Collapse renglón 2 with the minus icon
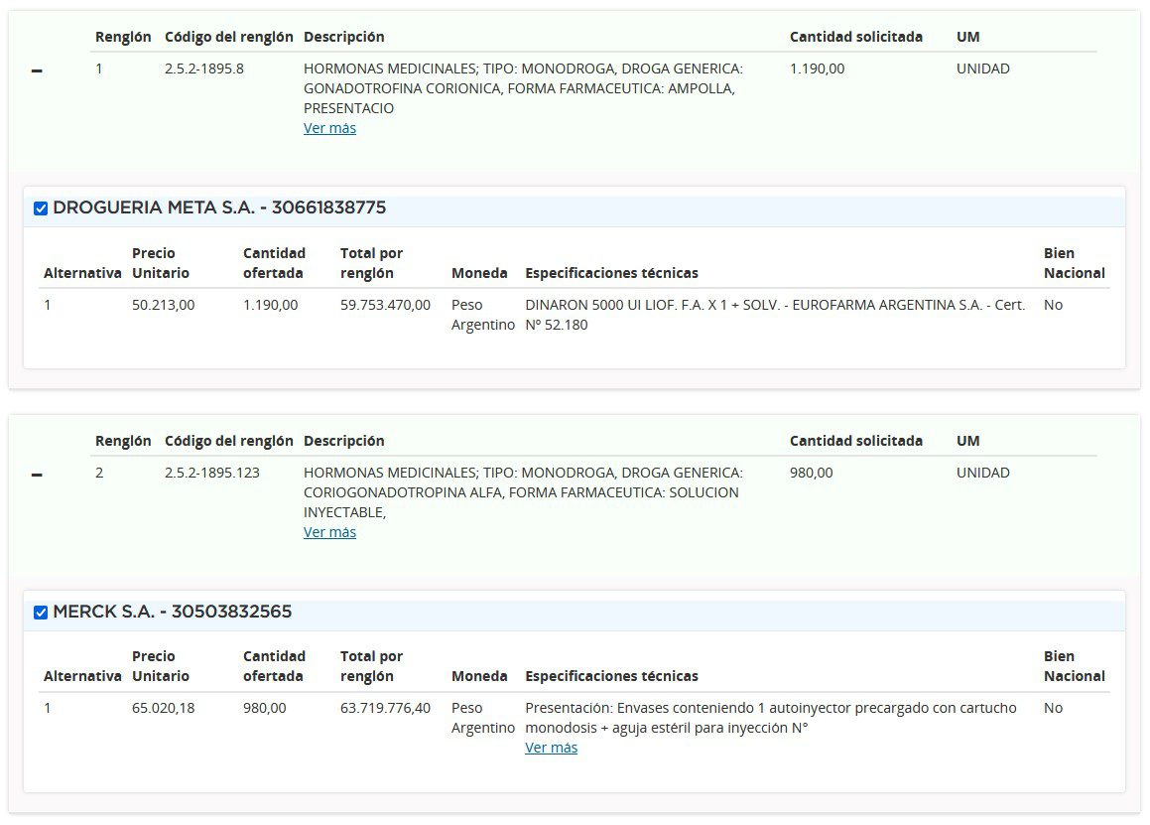Image resolution: width=1150 pixels, height=825 pixels. [x=37, y=476]
